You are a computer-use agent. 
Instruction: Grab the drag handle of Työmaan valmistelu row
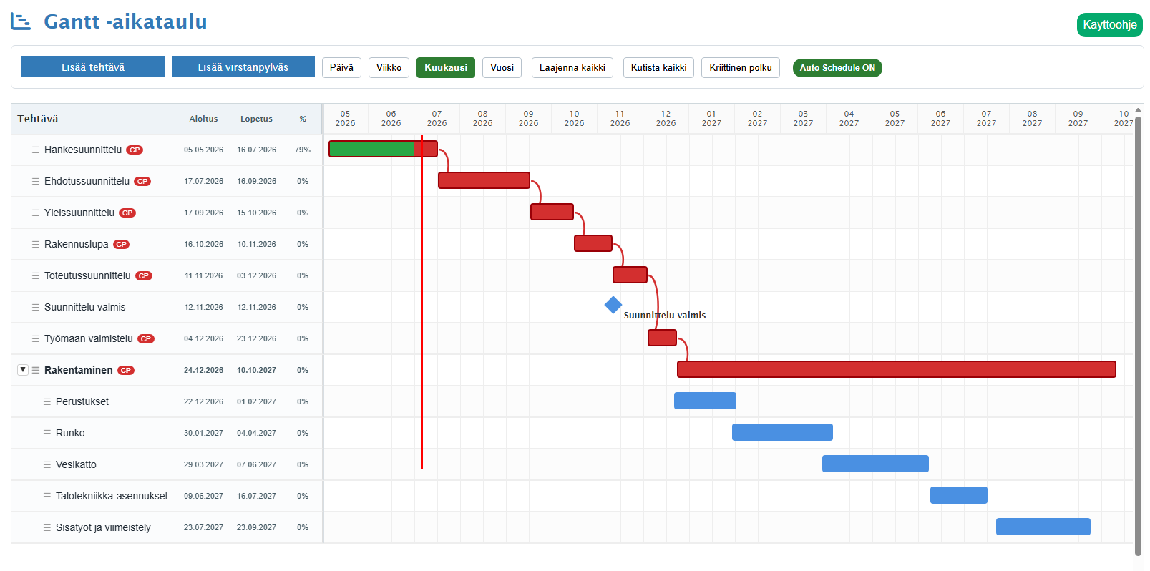click(x=36, y=338)
